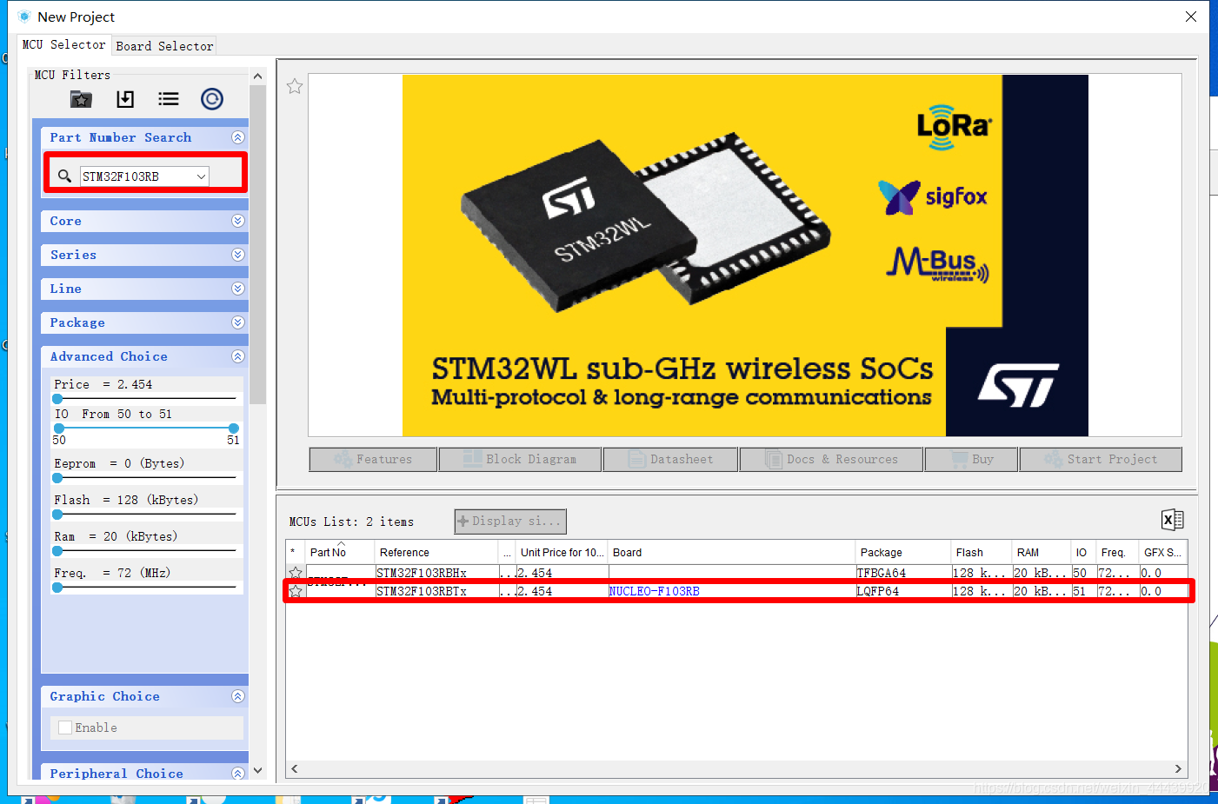Click the Features button
This screenshot has height=804, width=1218.
tap(373, 459)
